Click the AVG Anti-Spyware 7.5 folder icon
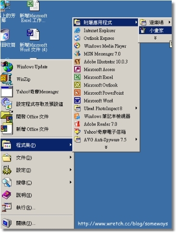177x234 pixels. pos(77,139)
